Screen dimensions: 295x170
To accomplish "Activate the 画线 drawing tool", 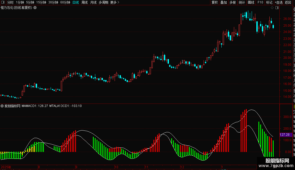I will pos(251,2).
